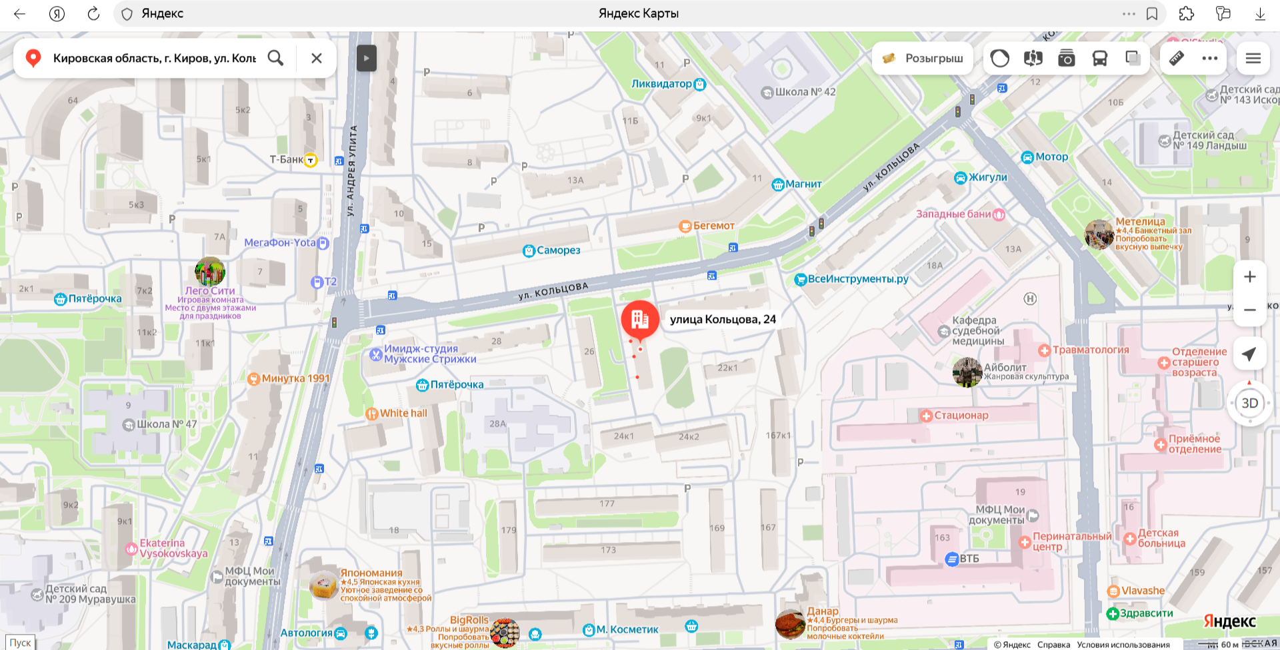Image resolution: width=1280 pixels, height=650 pixels.
Task: Toggle the 3D tilt view
Action: tap(1250, 403)
